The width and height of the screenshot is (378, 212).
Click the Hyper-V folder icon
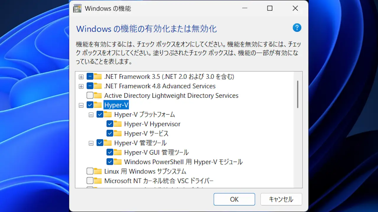click(x=98, y=105)
